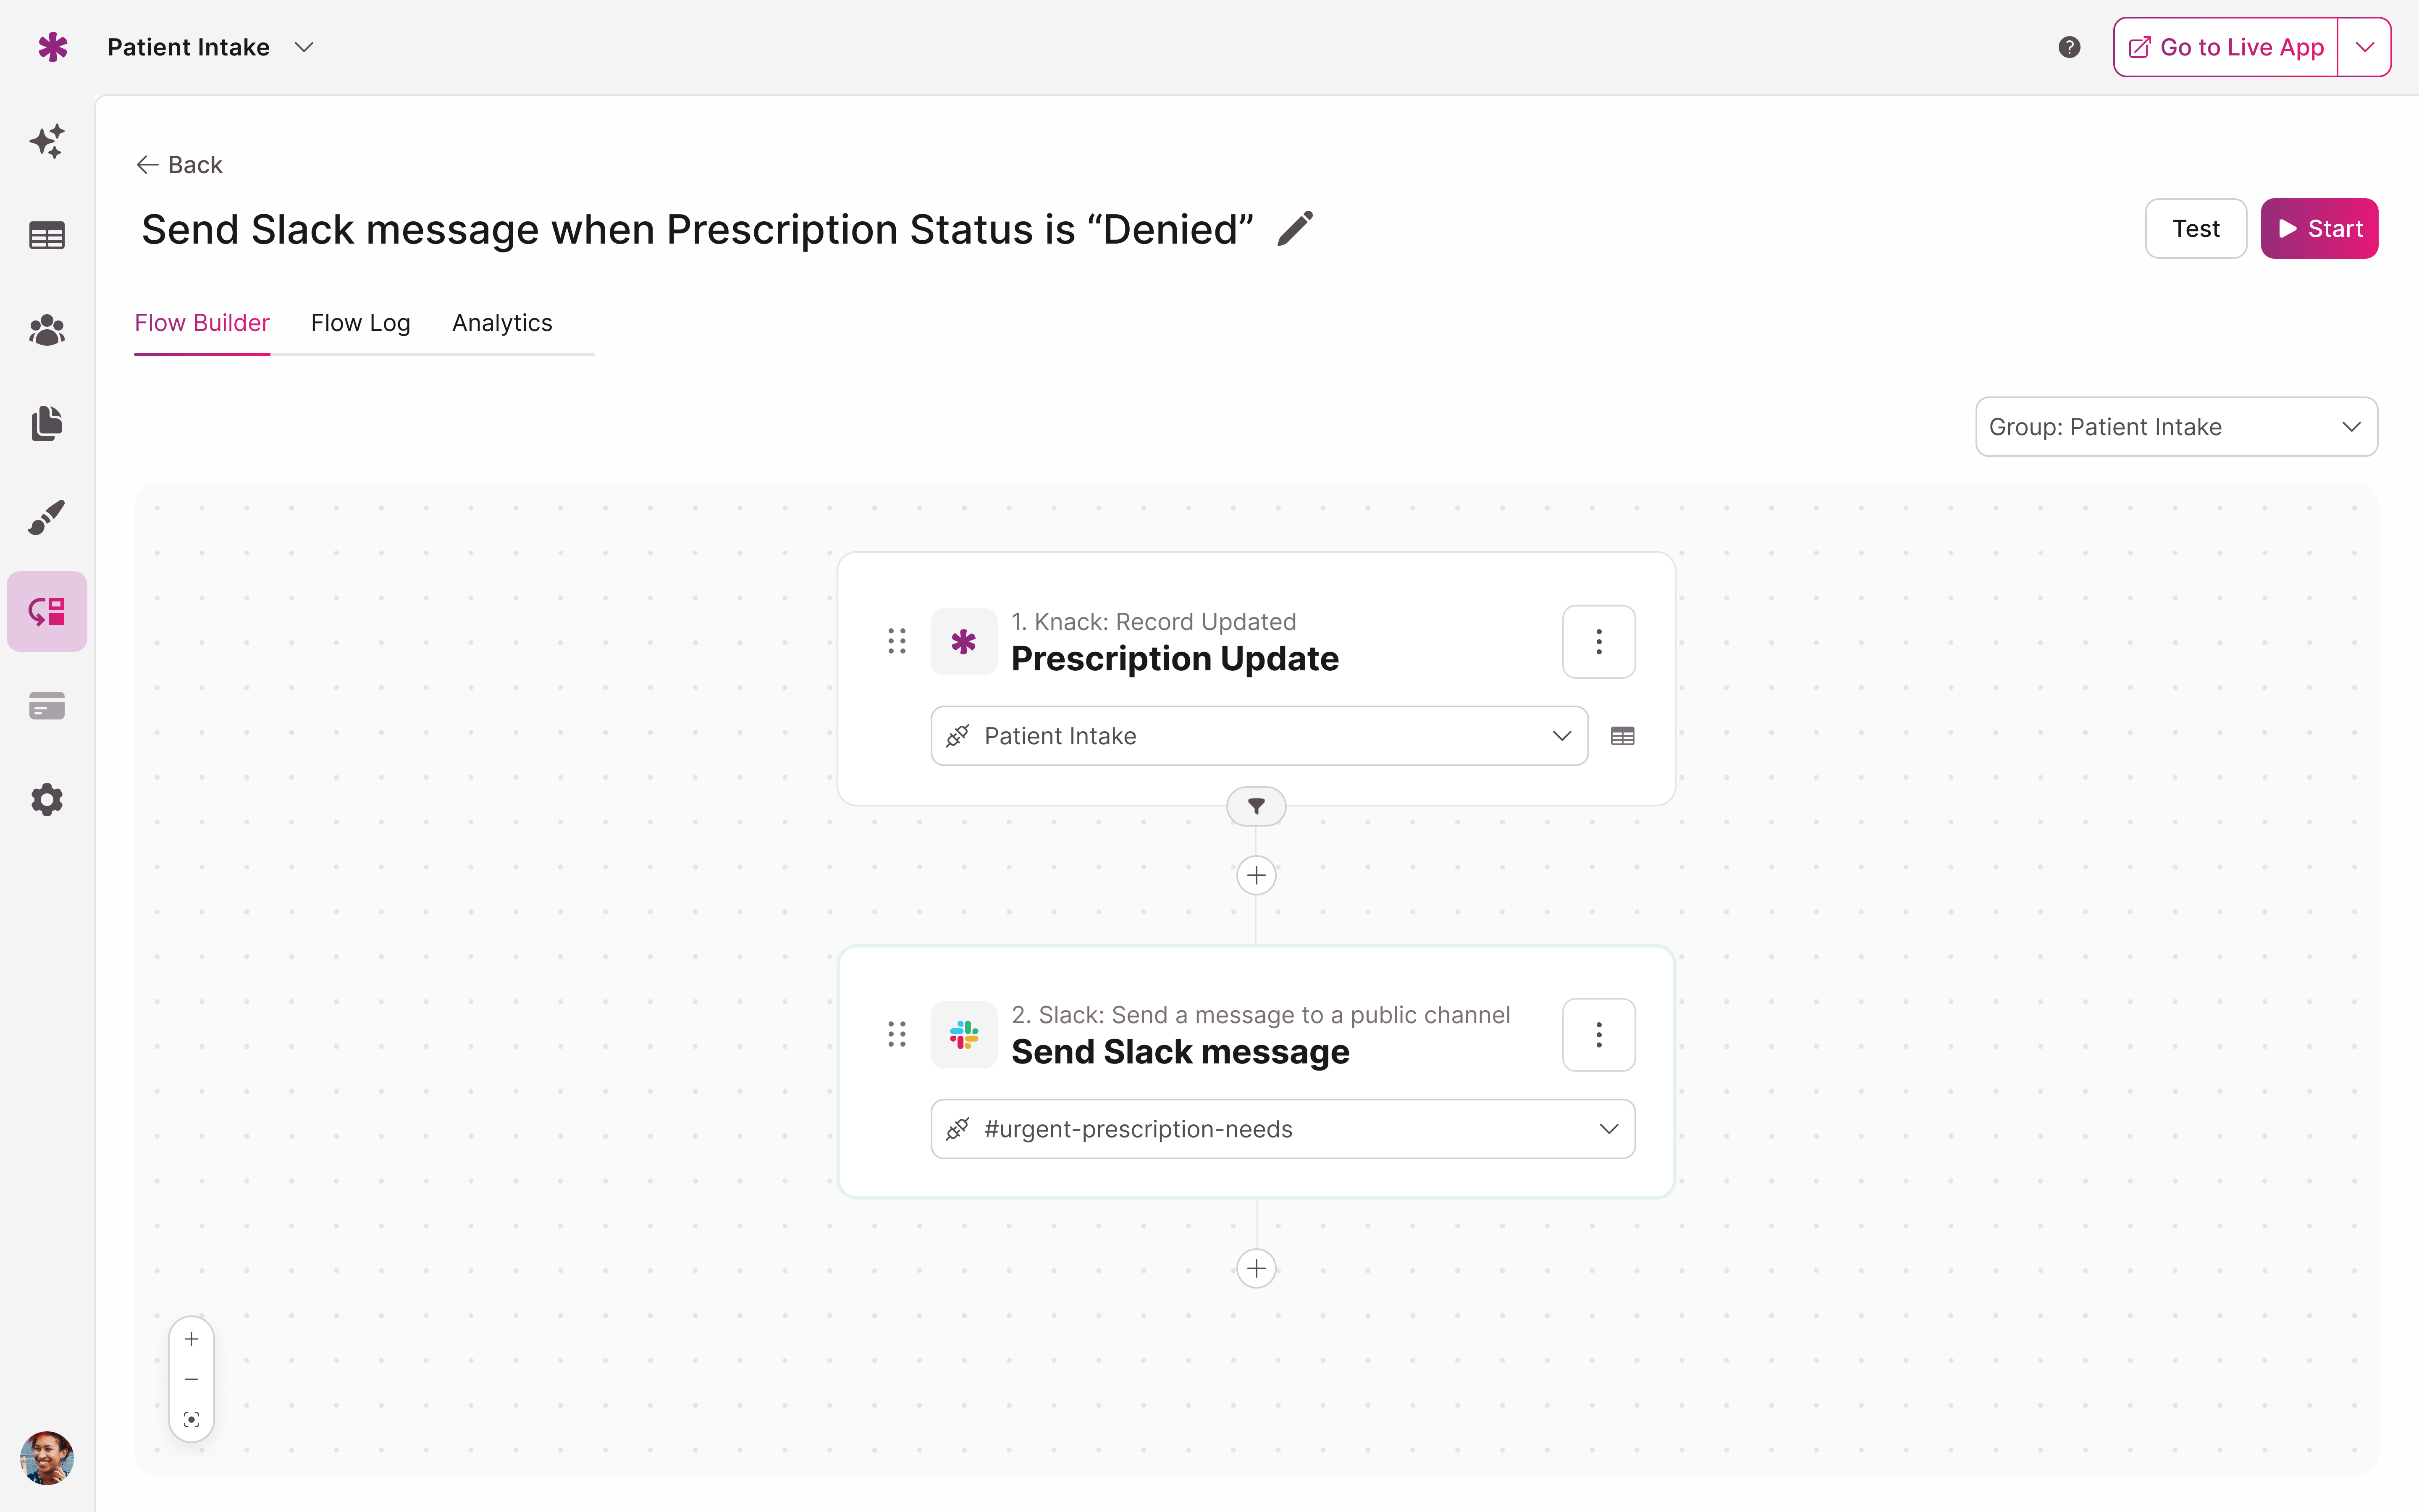Click the pencil icon to rename flow

coord(1296,229)
